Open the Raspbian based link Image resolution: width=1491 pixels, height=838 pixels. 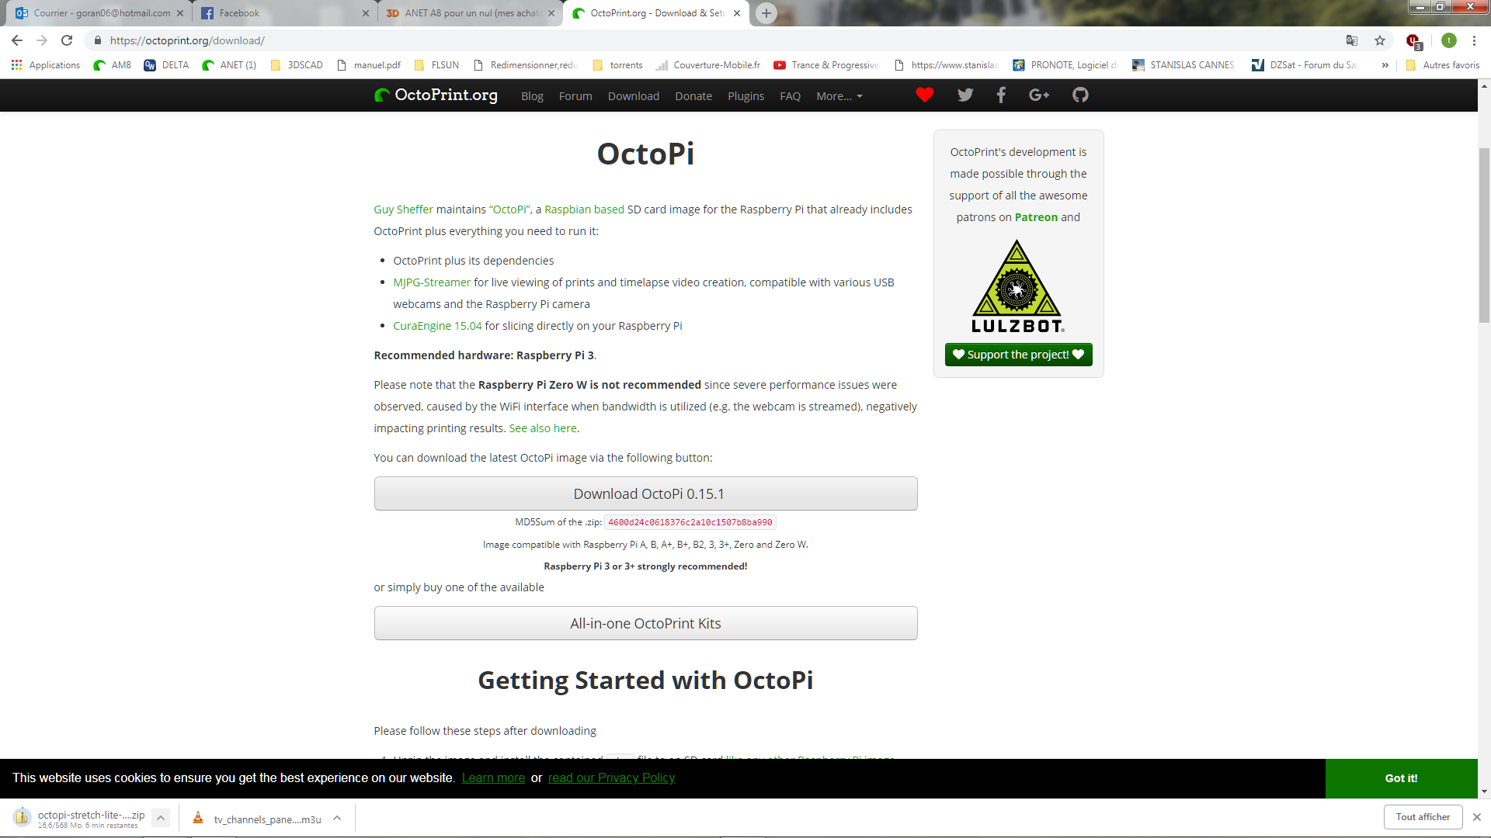click(584, 209)
